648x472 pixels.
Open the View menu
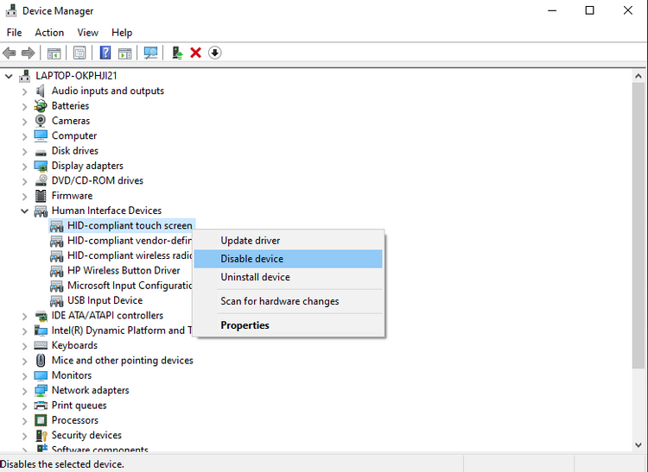tap(87, 33)
